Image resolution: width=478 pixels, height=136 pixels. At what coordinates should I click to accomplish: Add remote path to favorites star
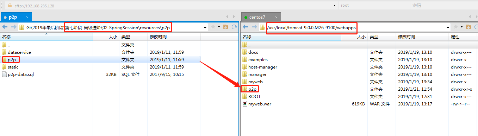[456, 27]
